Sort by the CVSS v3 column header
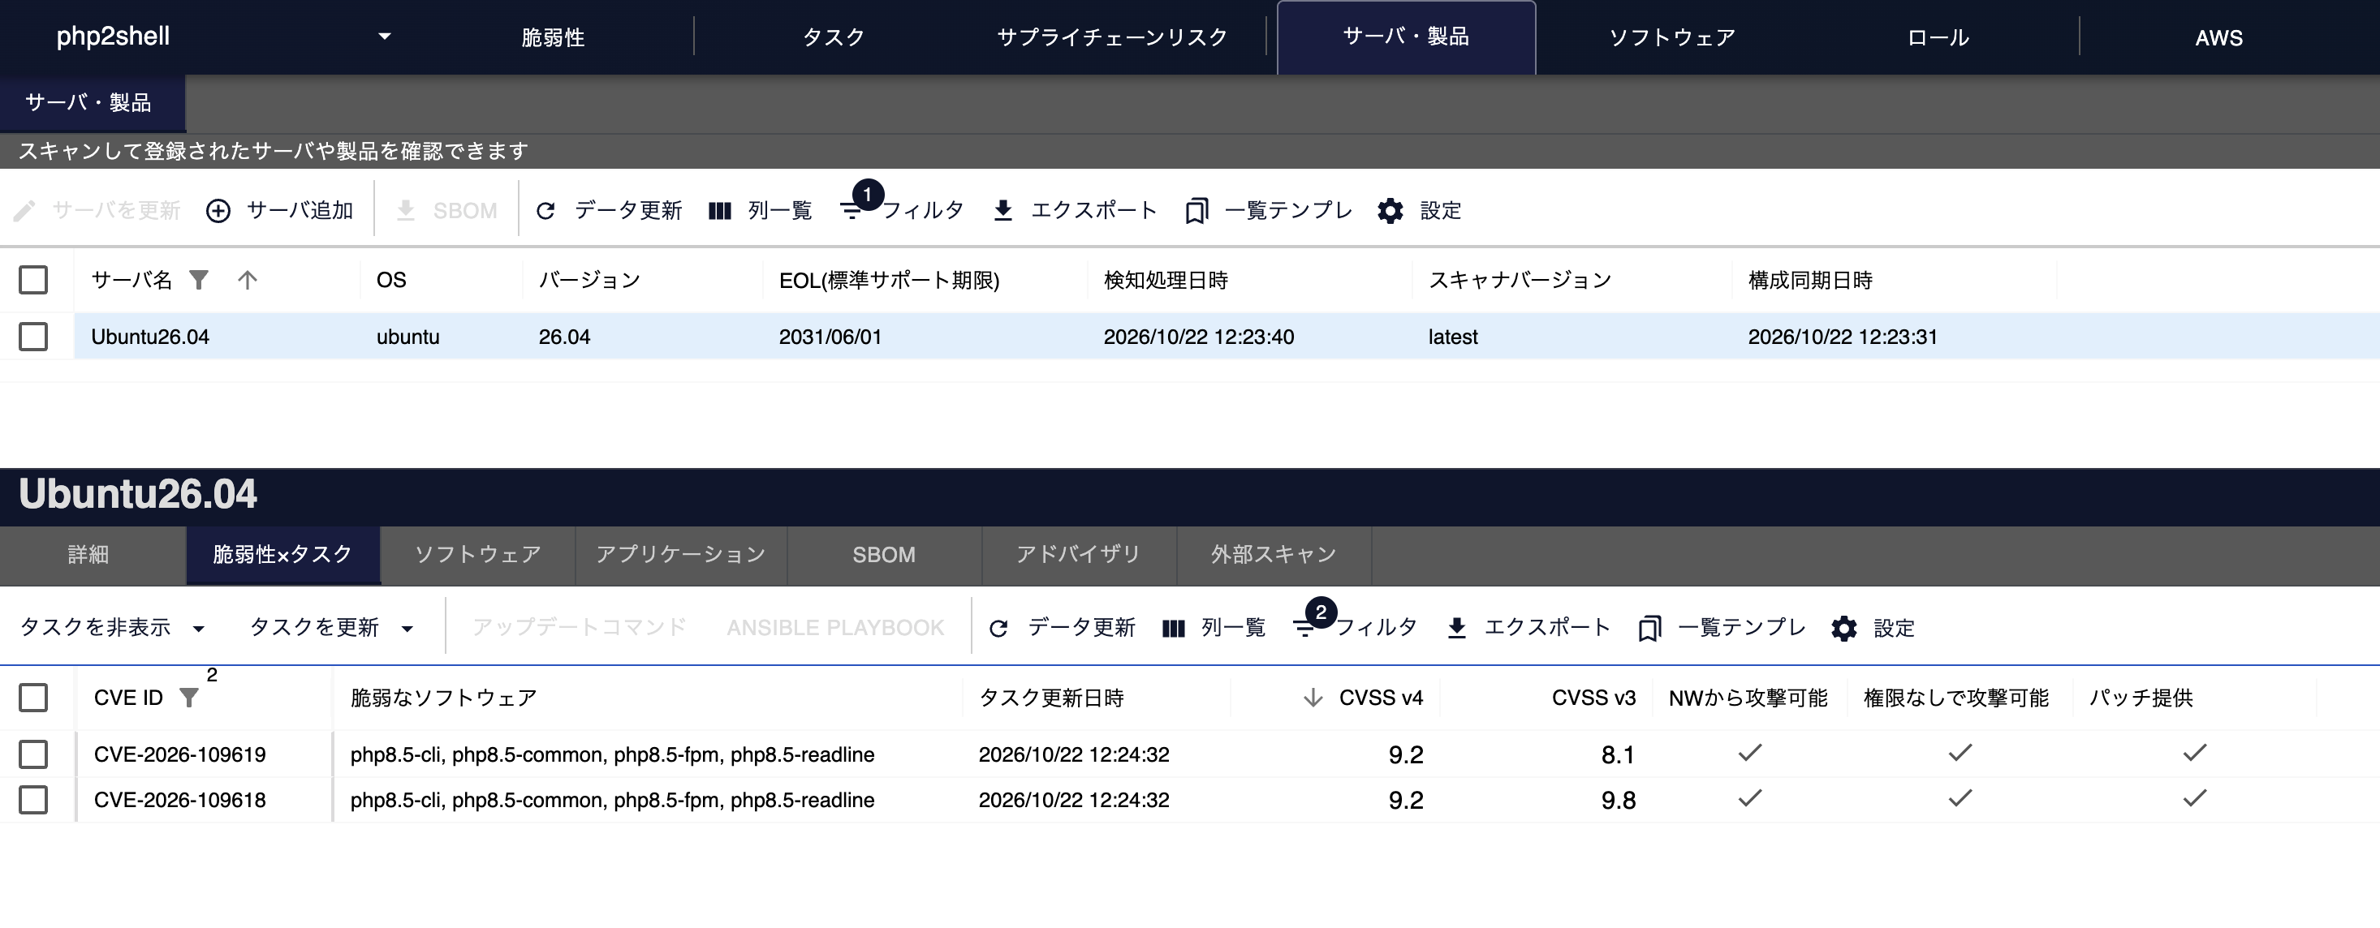This screenshot has height=928, width=2380. (1593, 697)
